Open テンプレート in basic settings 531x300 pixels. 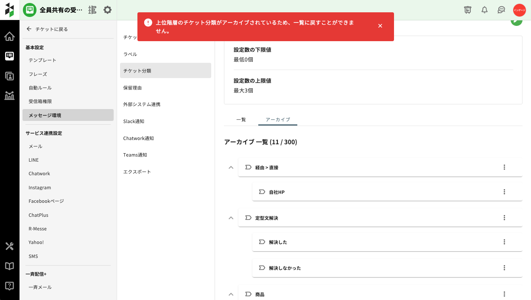pos(42,60)
